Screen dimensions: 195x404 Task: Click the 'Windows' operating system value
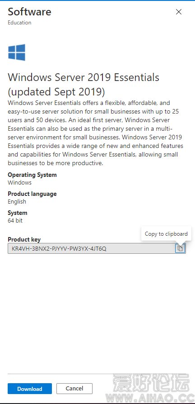19,183
